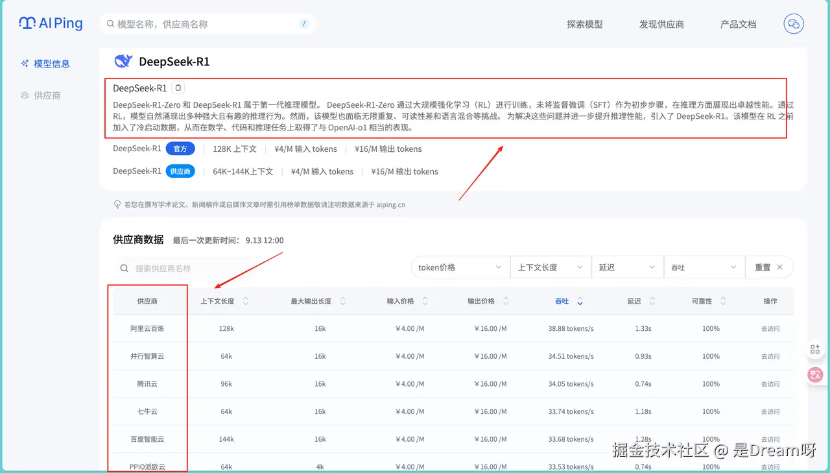This screenshot has height=473, width=830.
Task: Sort by input price column
Action: [425, 301]
